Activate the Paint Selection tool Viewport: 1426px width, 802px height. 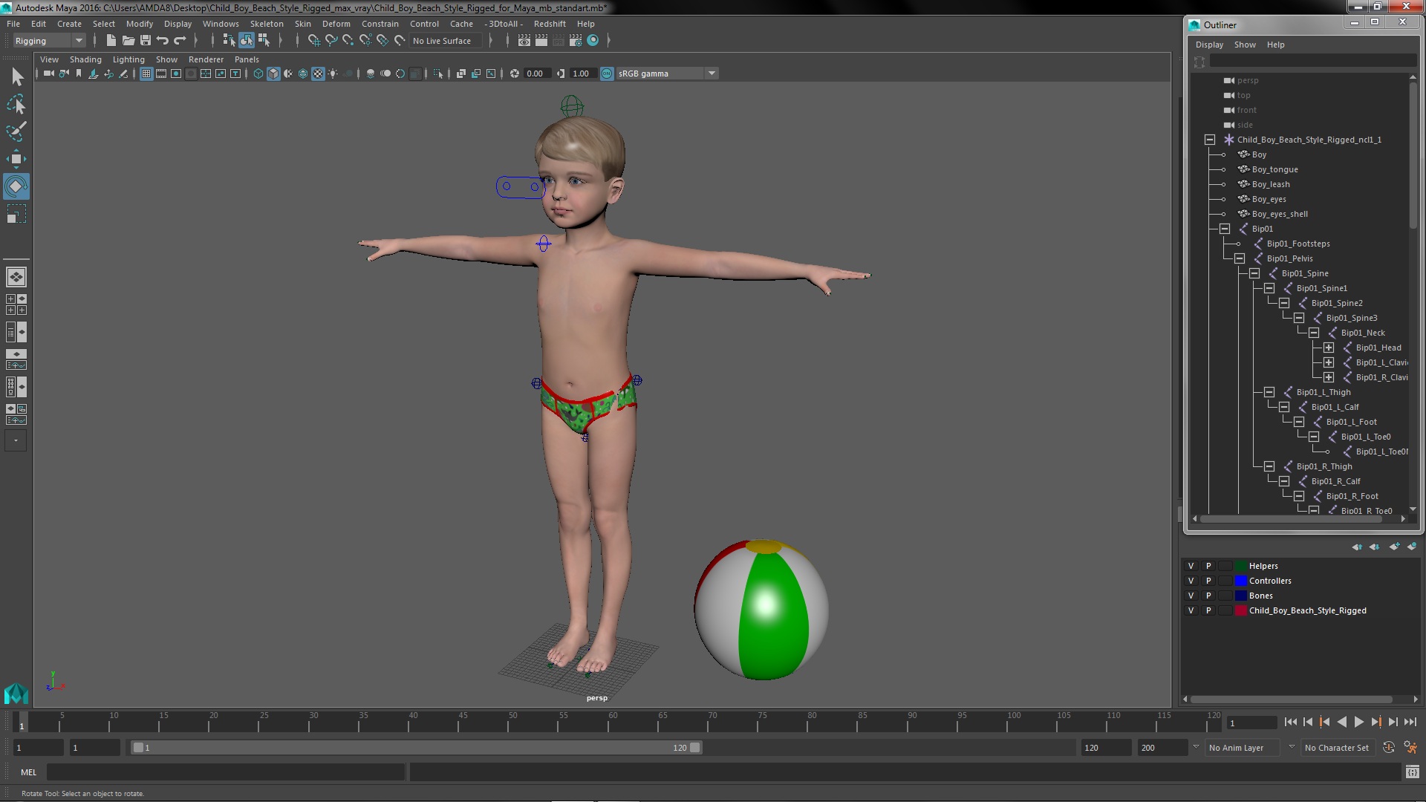16,131
